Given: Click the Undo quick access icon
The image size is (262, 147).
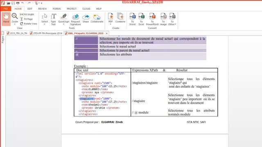Looking at the screenshot, I should [x=23, y=3].
